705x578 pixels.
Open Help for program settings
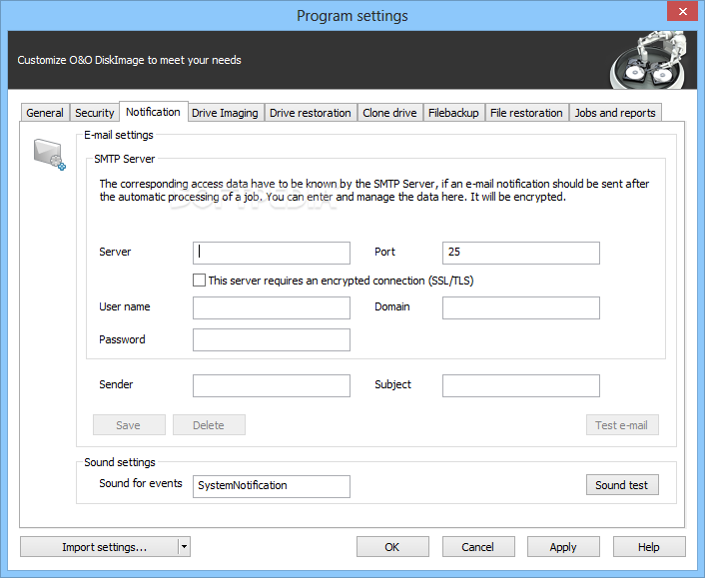point(649,547)
